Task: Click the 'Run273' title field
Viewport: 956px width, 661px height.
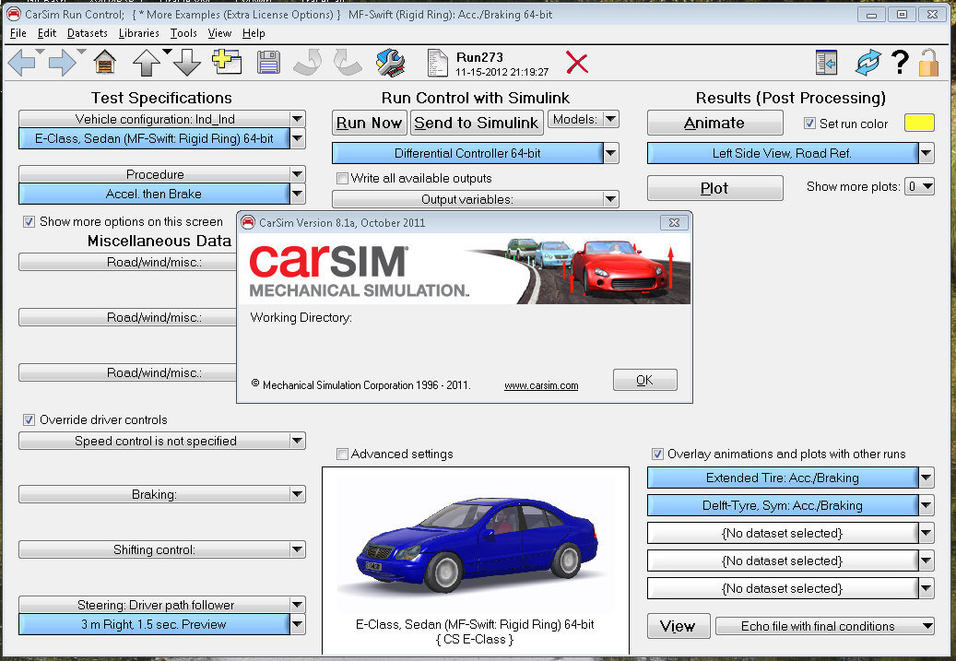Action: coord(479,57)
